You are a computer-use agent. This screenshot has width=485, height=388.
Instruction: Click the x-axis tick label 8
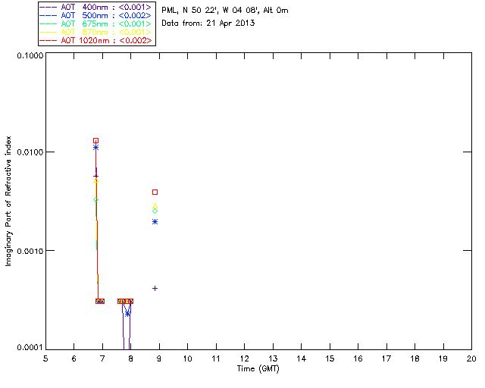click(x=131, y=358)
